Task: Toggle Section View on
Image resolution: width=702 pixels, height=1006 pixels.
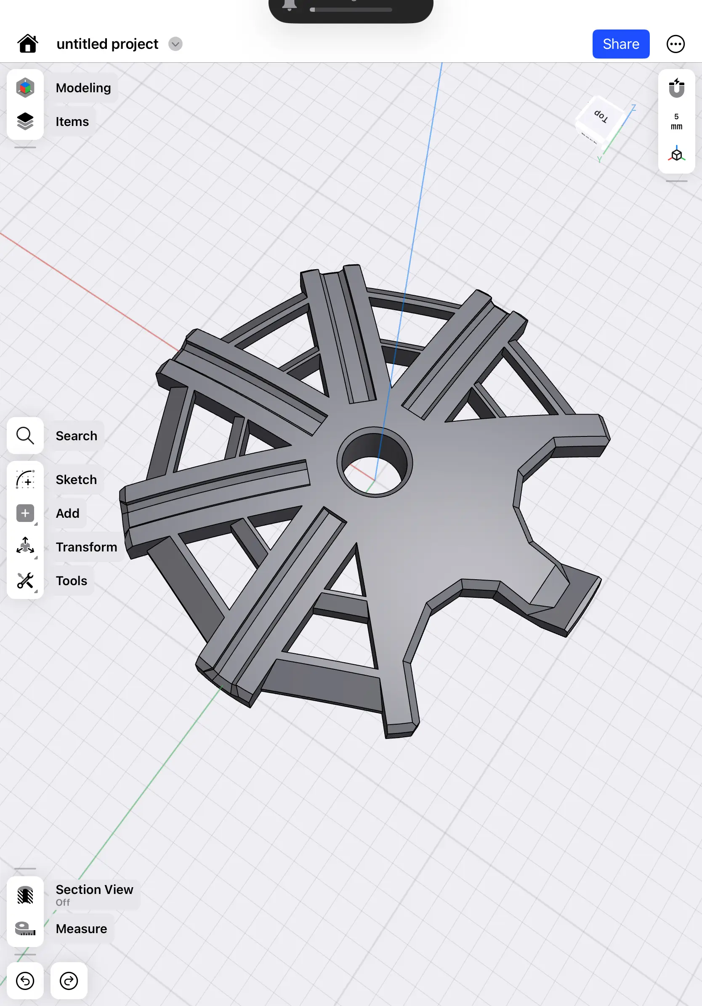Action: pyautogui.click(x=25, y=895)
